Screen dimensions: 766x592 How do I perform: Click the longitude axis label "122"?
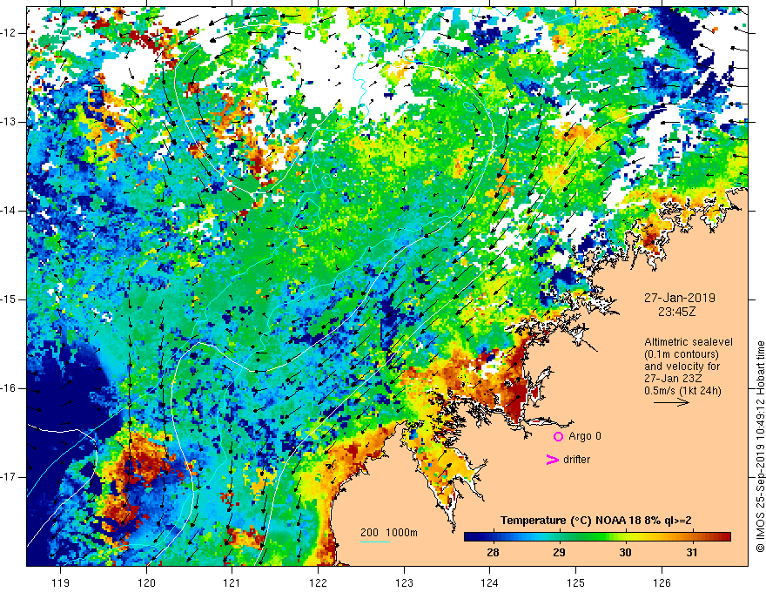click(x=318, y=582)
